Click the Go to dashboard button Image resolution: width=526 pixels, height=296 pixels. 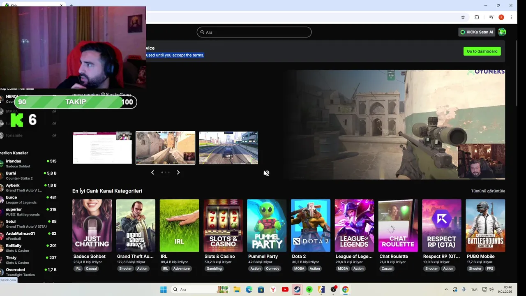tap(482, 51)
